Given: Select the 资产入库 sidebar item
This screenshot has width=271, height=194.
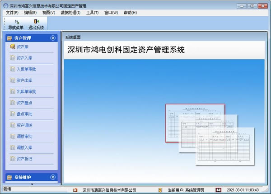Looking at the screenshot, I should 24,58.
